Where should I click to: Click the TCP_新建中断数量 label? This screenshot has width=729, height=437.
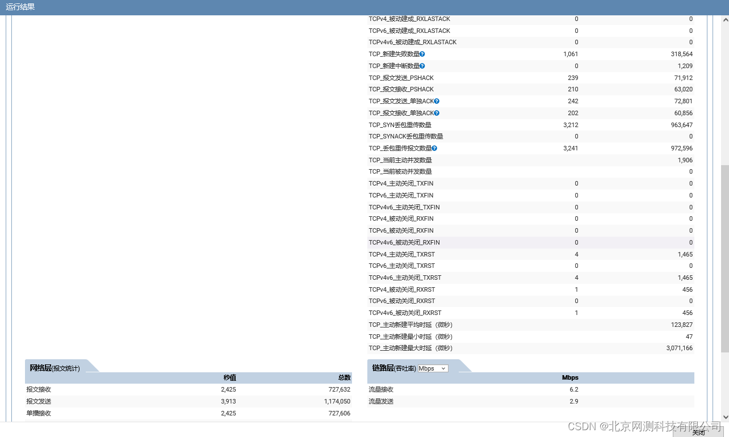[394, 66]
